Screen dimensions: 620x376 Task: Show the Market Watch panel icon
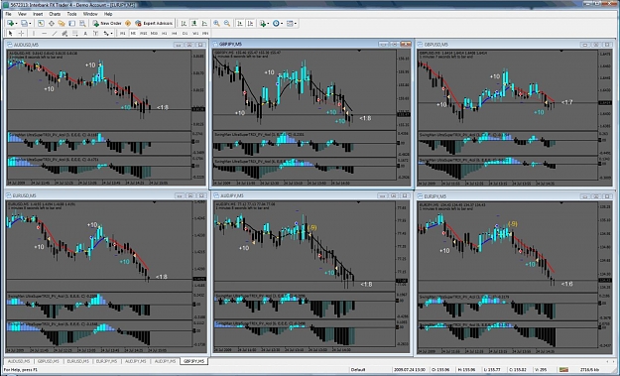tap(41, 24)
